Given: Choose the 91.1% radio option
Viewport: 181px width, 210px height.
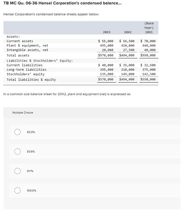Looking at the screenshot, I should 18,171.
